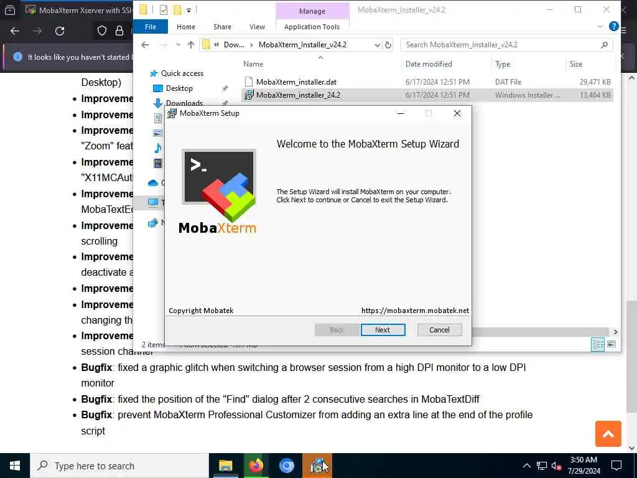
Task: Open Application Tools ribbon tab
Action: pos(312,27)
